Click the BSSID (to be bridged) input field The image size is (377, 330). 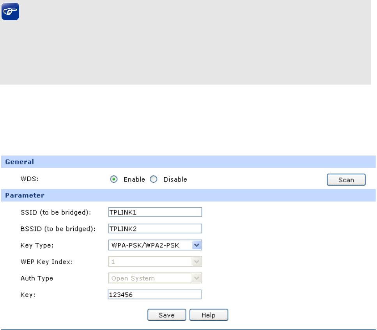(x=155, y=229)
